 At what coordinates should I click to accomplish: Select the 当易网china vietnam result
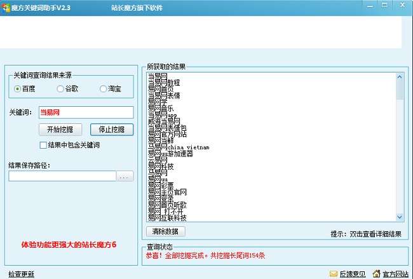tap(179, 147)
